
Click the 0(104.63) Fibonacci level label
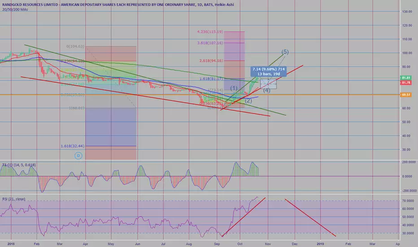click(x=75, y=46)
